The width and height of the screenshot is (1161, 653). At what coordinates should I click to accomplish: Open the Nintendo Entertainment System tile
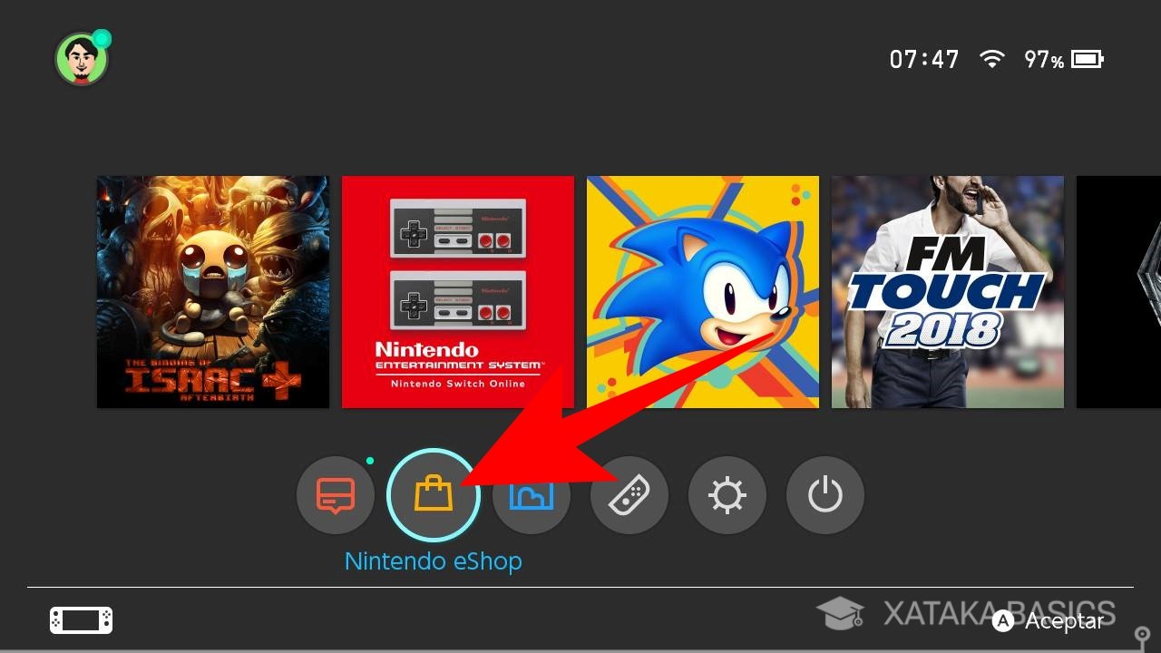pyautogui.click(x=457, y=291)
